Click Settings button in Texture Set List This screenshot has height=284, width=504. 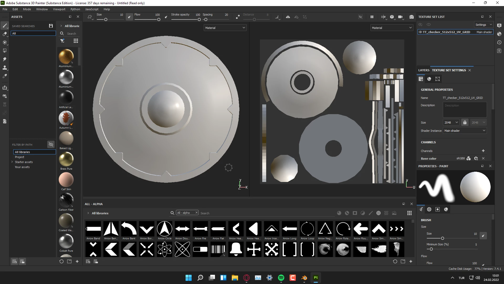point(483,24)
